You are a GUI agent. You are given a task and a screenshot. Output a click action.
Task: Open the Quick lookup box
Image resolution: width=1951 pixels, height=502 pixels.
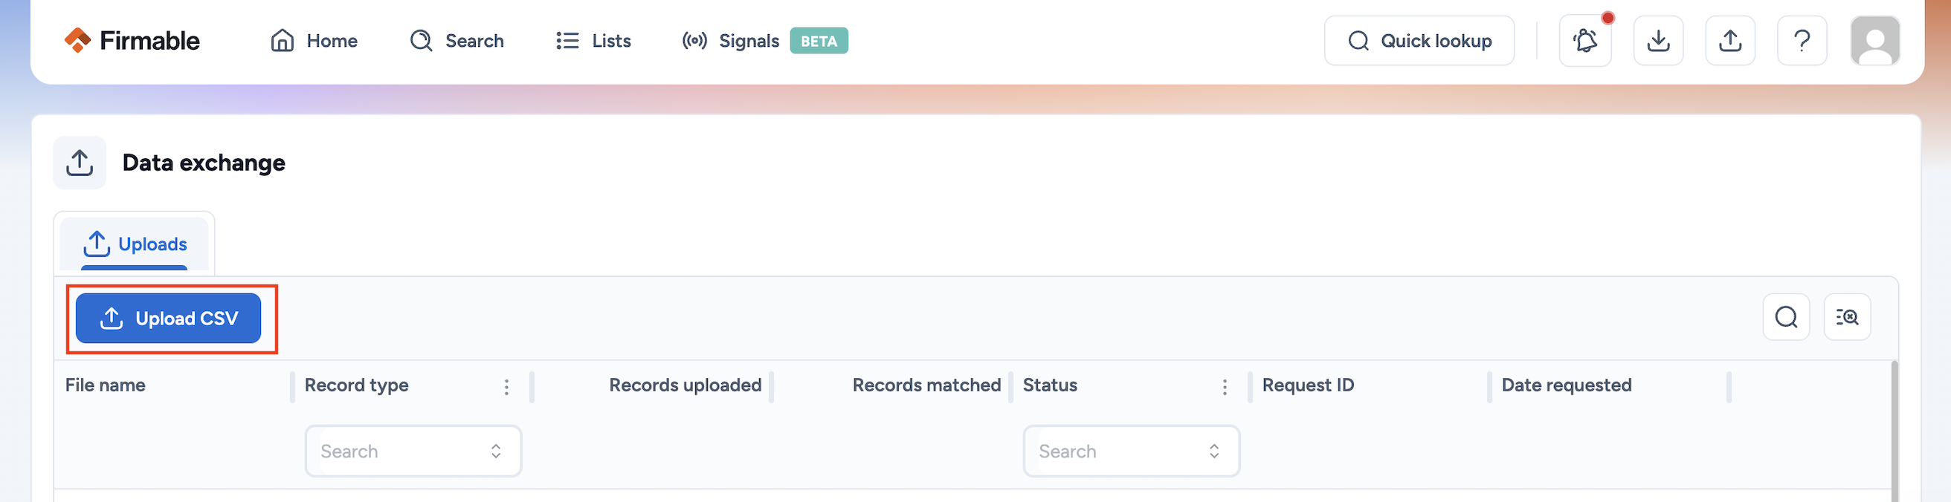pos(1419,41)
